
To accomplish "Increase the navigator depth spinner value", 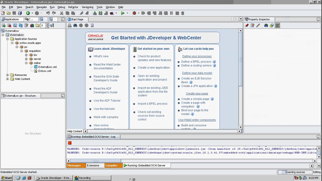I will pos(47,24).
